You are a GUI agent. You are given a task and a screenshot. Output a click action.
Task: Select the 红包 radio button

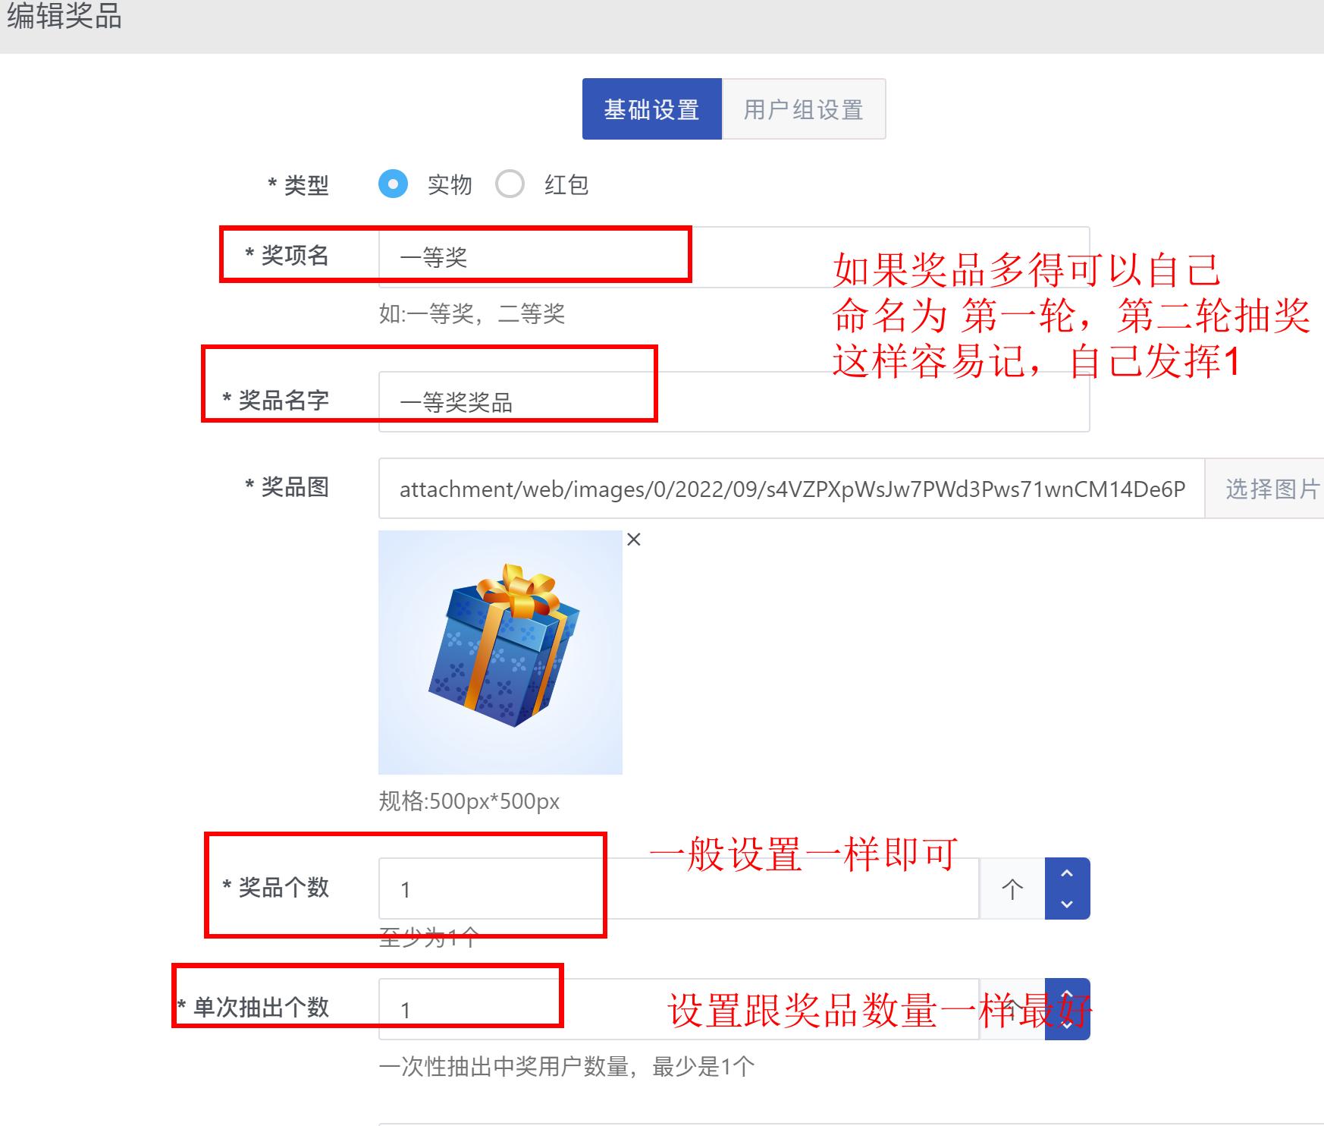(x=510, y=184)
